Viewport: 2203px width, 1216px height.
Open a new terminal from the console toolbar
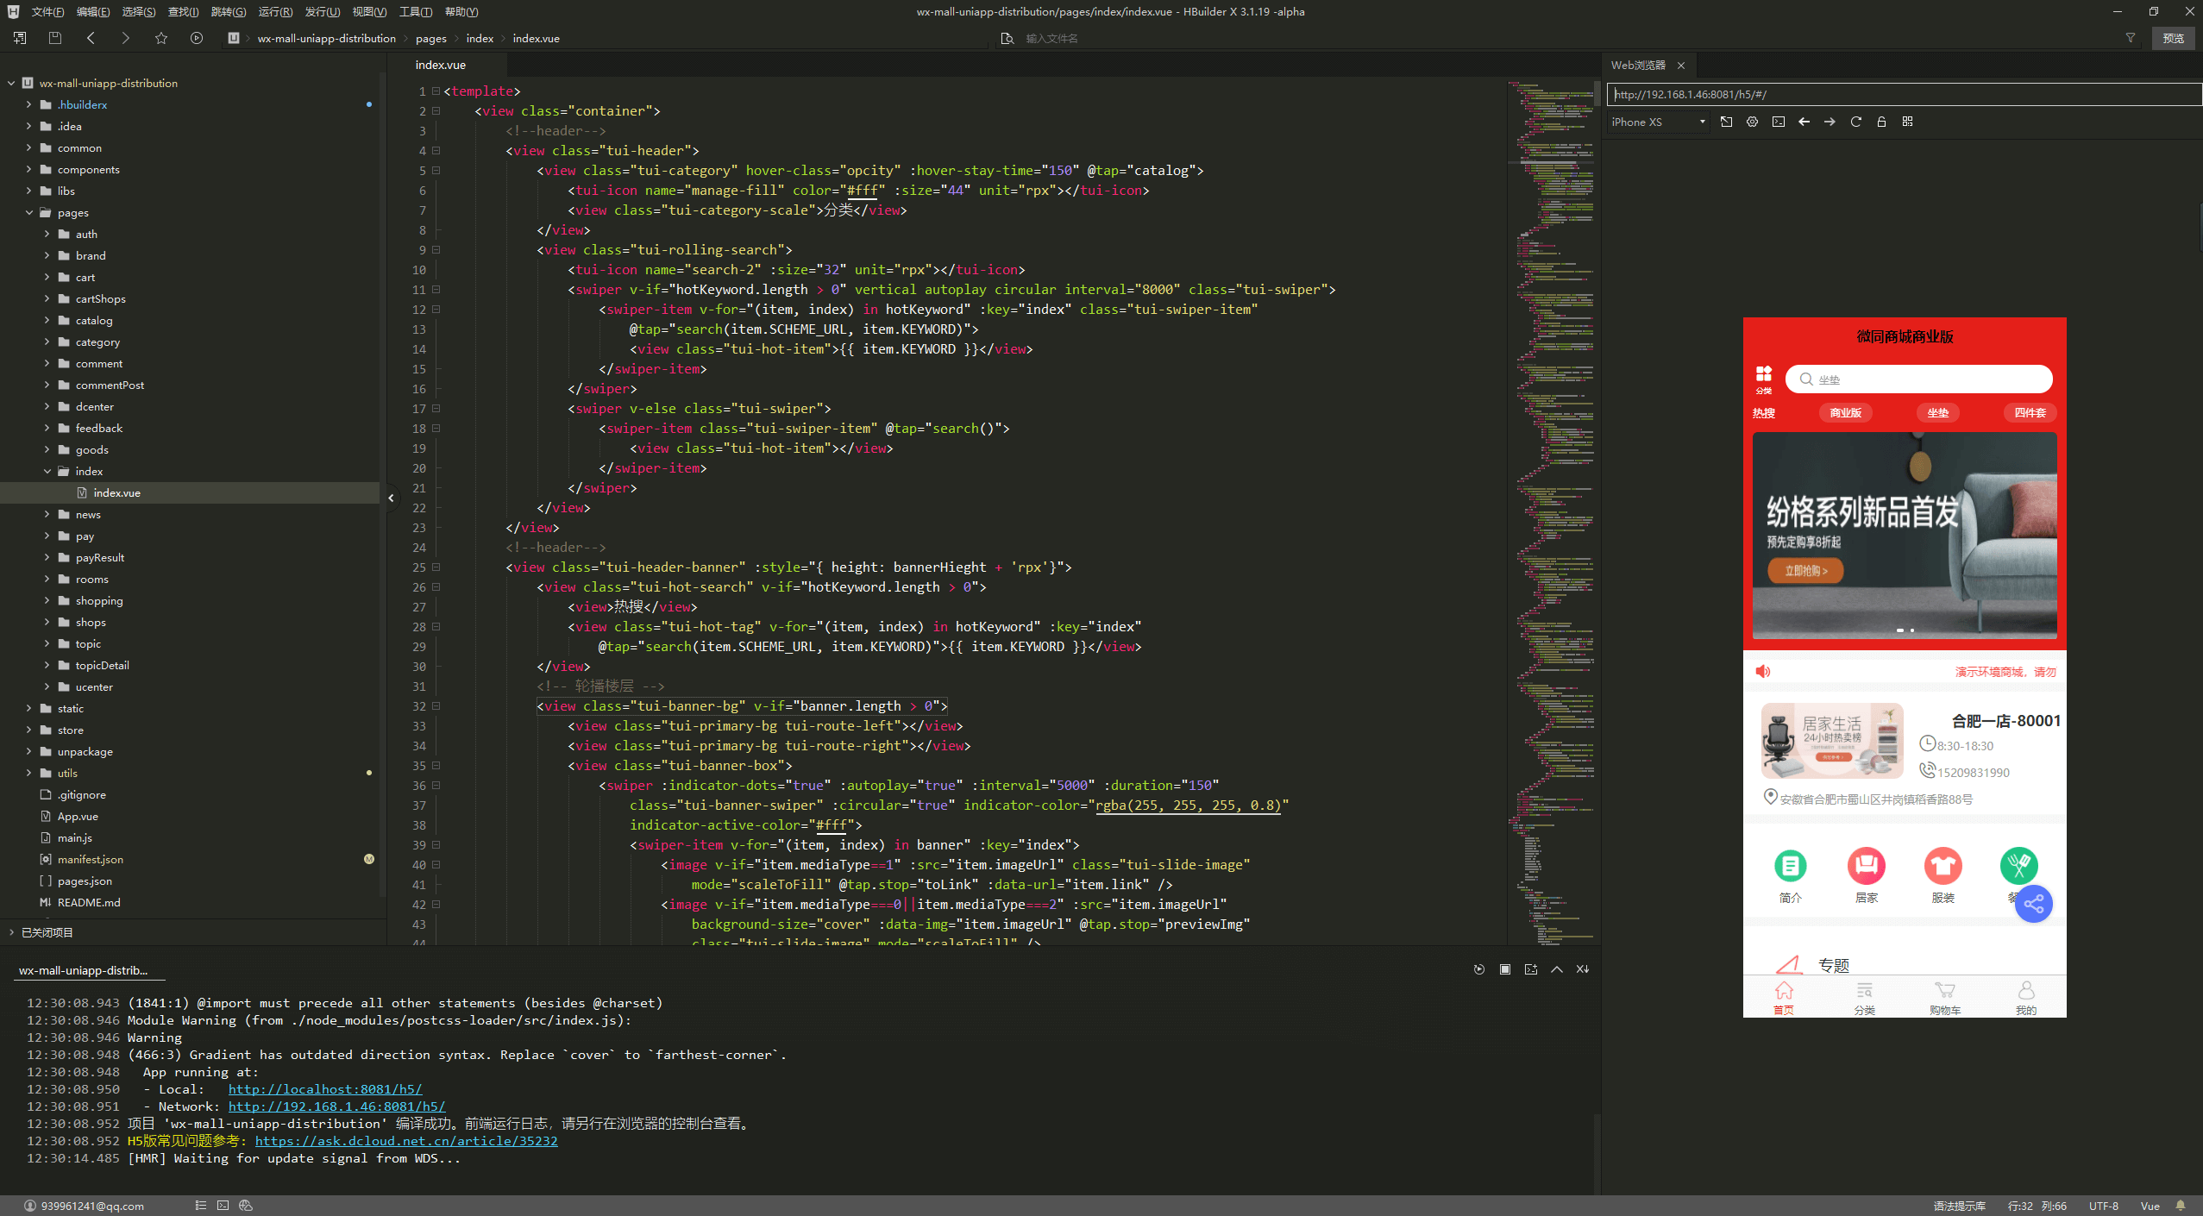point(1530,969)
